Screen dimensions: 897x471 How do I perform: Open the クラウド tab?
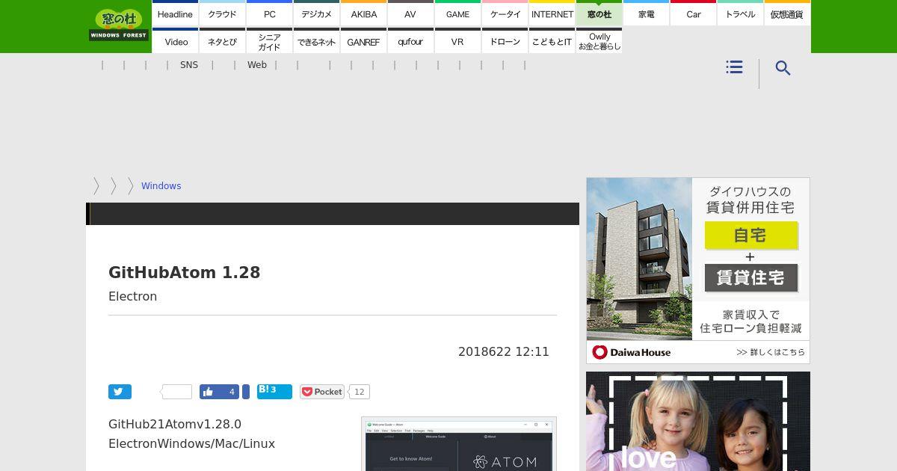[222, 14]
